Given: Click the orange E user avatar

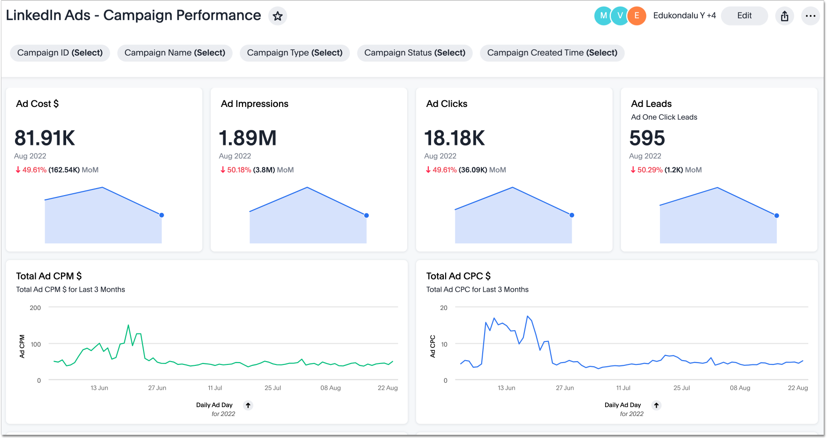Looking at the screenshot, I should (x=637, y=16).
